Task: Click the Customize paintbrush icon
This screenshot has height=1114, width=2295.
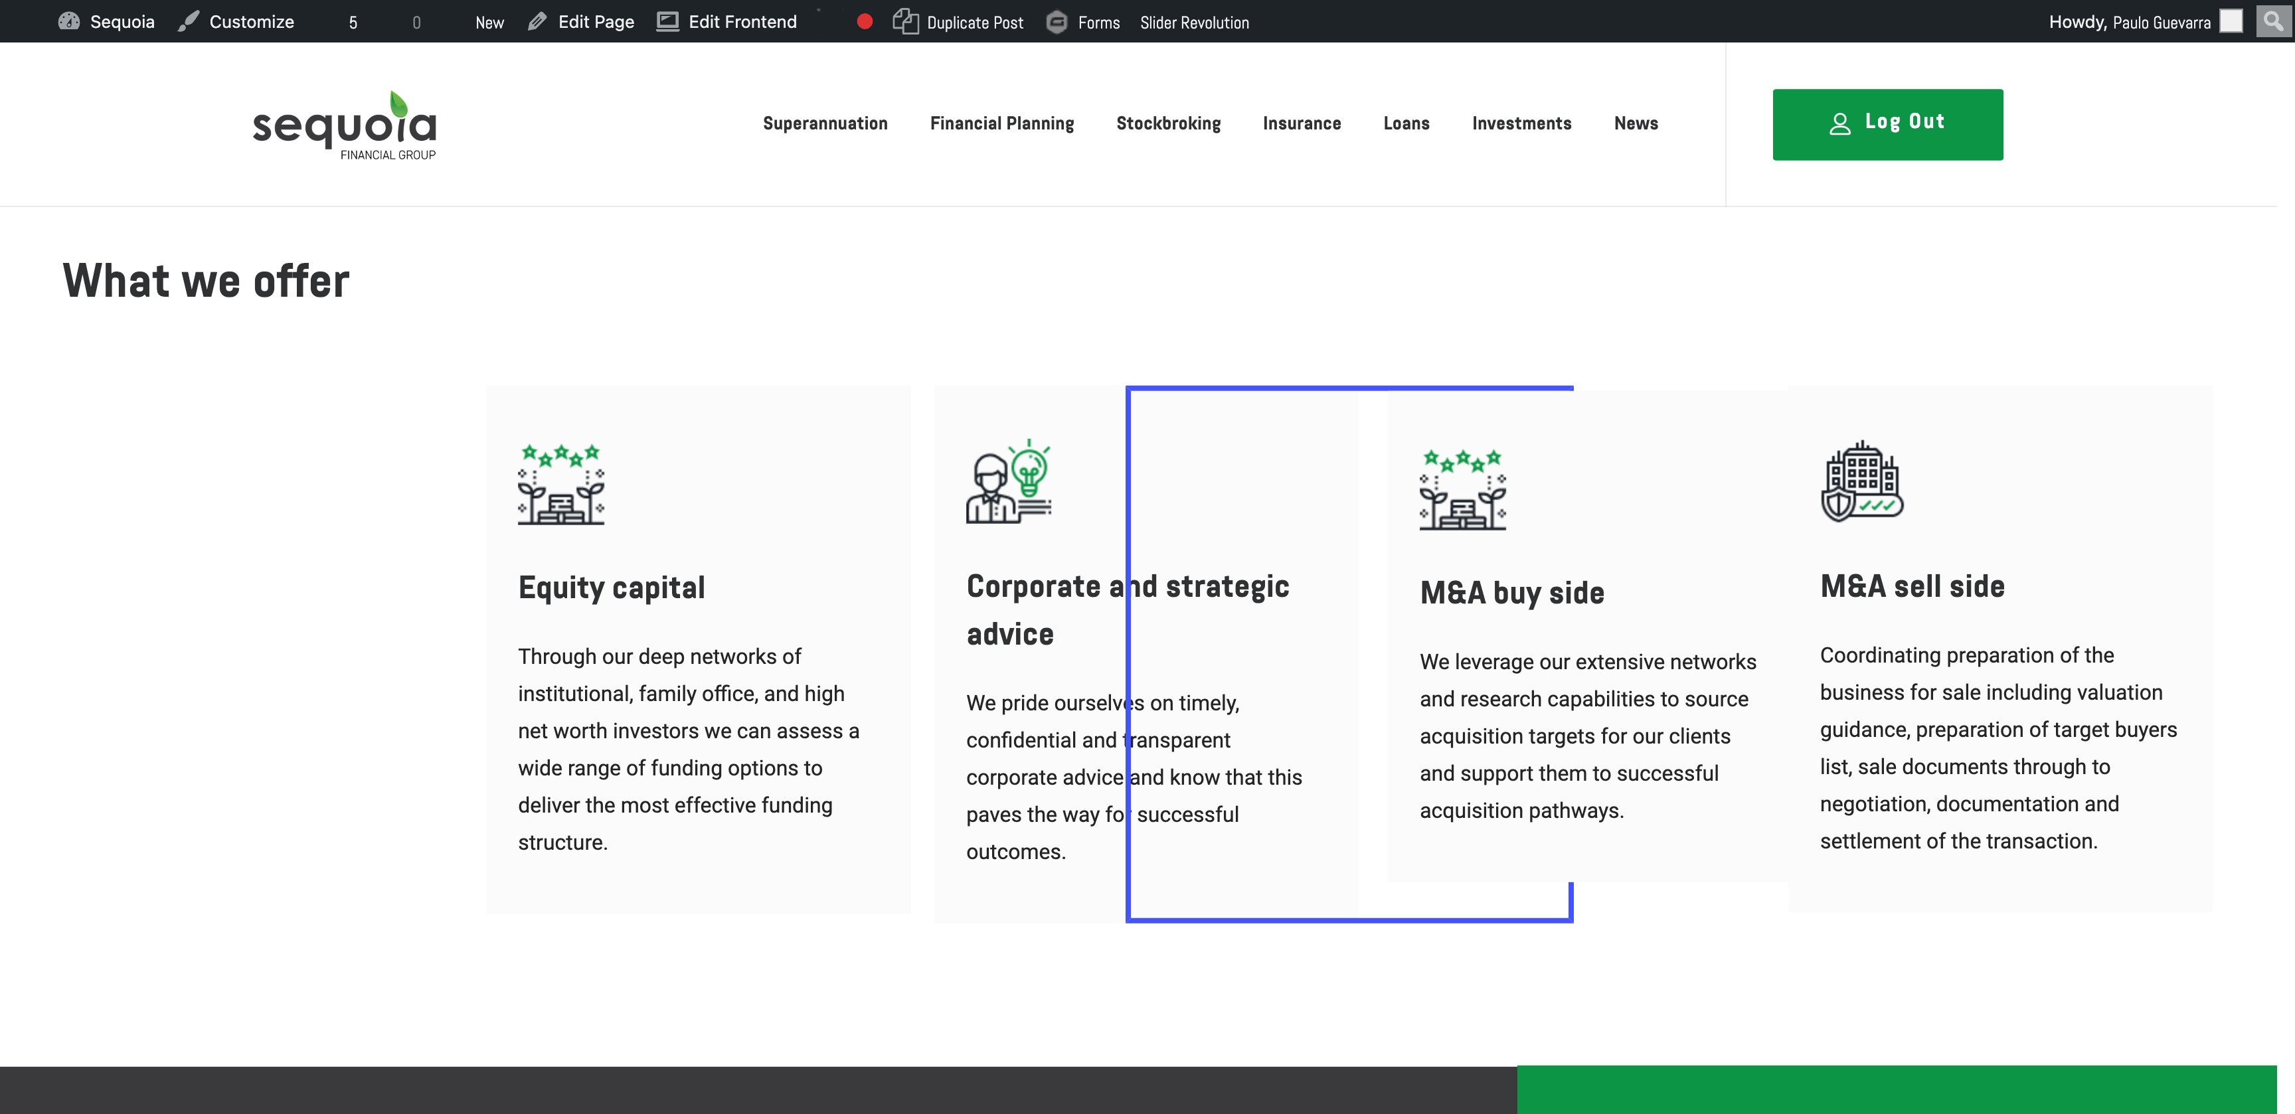Action: (188, 21)
